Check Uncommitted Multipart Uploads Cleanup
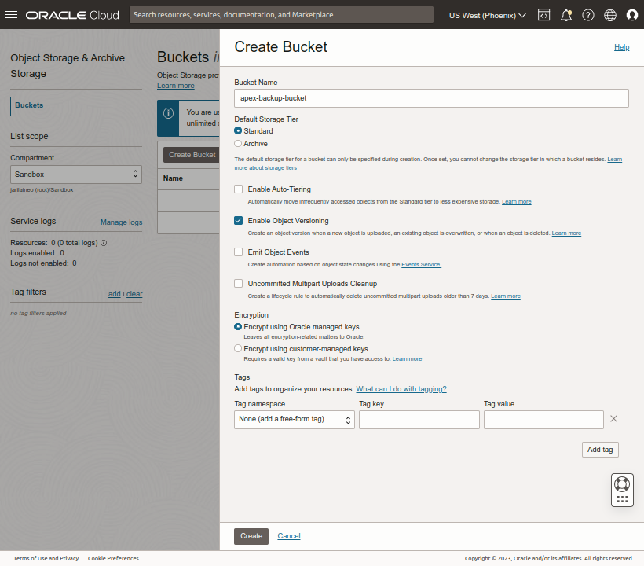The width and height of the screenshot is (644, 566). [x=238, y=284]
